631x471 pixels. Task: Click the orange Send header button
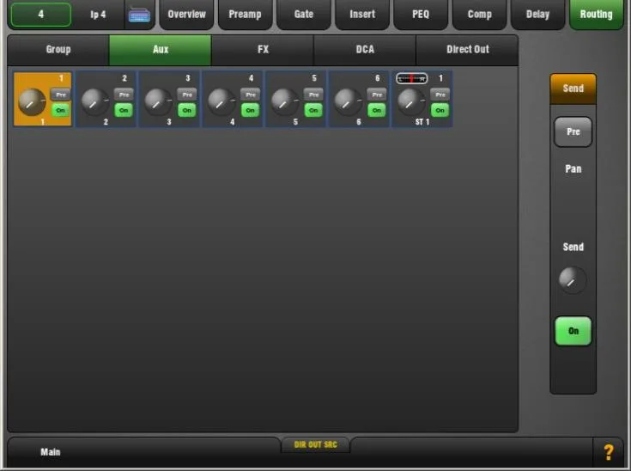tap(573, 89)
